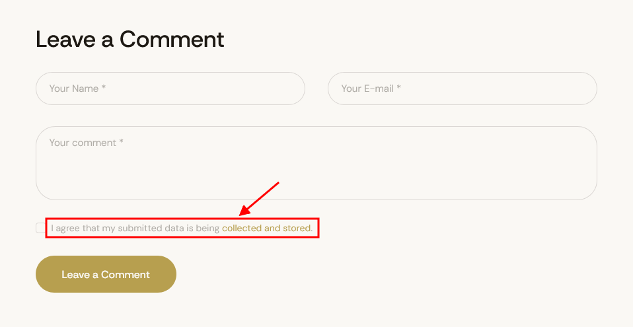Open the 'collected and stored' link
This screenshot has width=633, height=327.
pyautogui.click(x=267, y=229)
